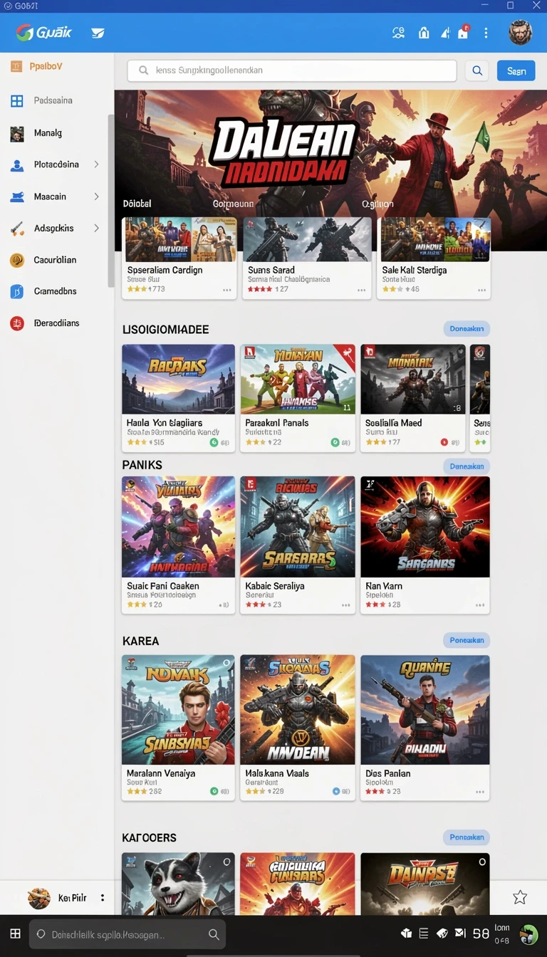Click Poneakan button in KAFOOERS section
Screen dimensions: 547x957
click(467, 837)
